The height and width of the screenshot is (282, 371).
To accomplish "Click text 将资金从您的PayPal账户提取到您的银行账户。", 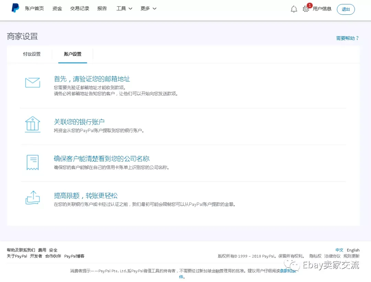I will click(99, 130).
